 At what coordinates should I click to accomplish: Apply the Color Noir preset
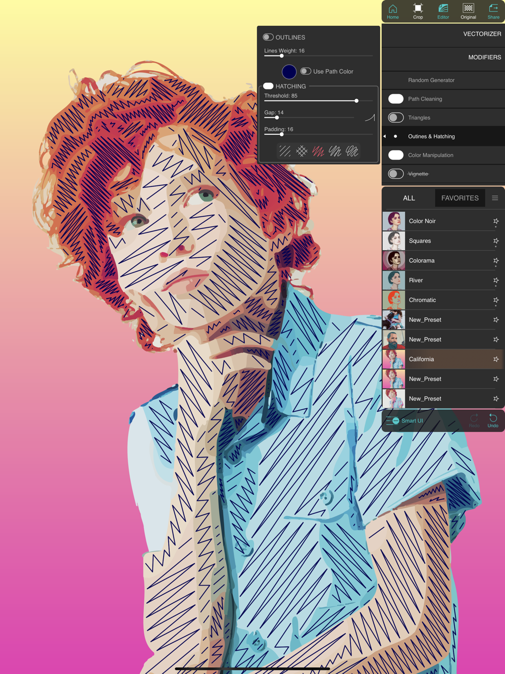coord(443,221)
